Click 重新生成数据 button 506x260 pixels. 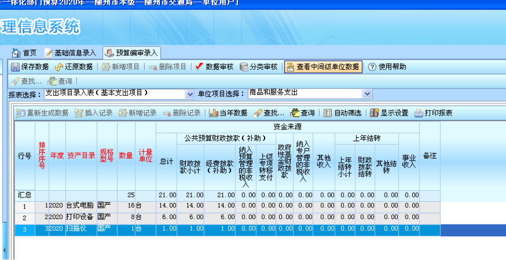42,113
